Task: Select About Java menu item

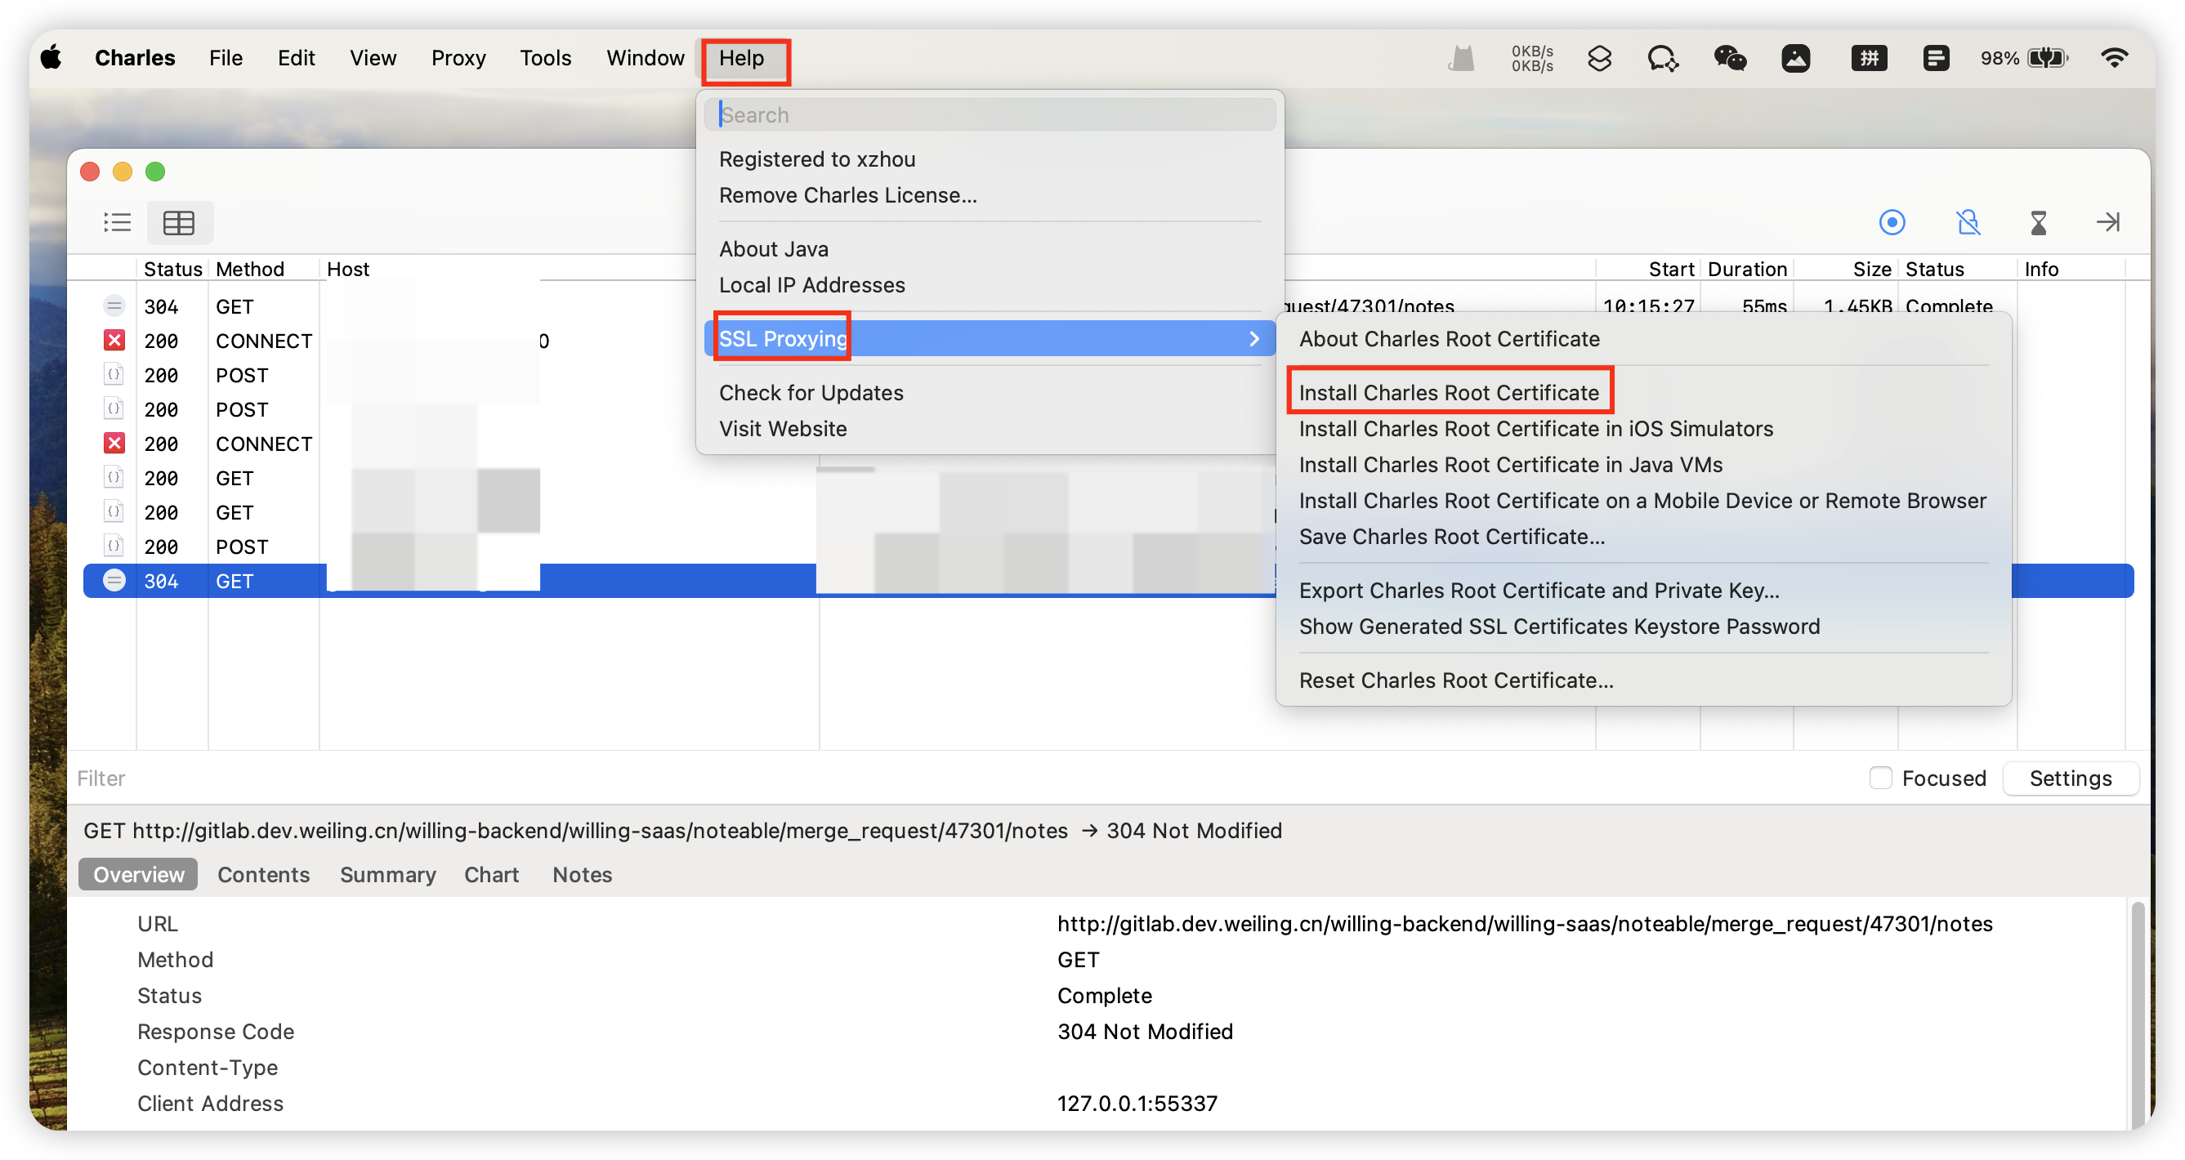Action: [774, 248]
